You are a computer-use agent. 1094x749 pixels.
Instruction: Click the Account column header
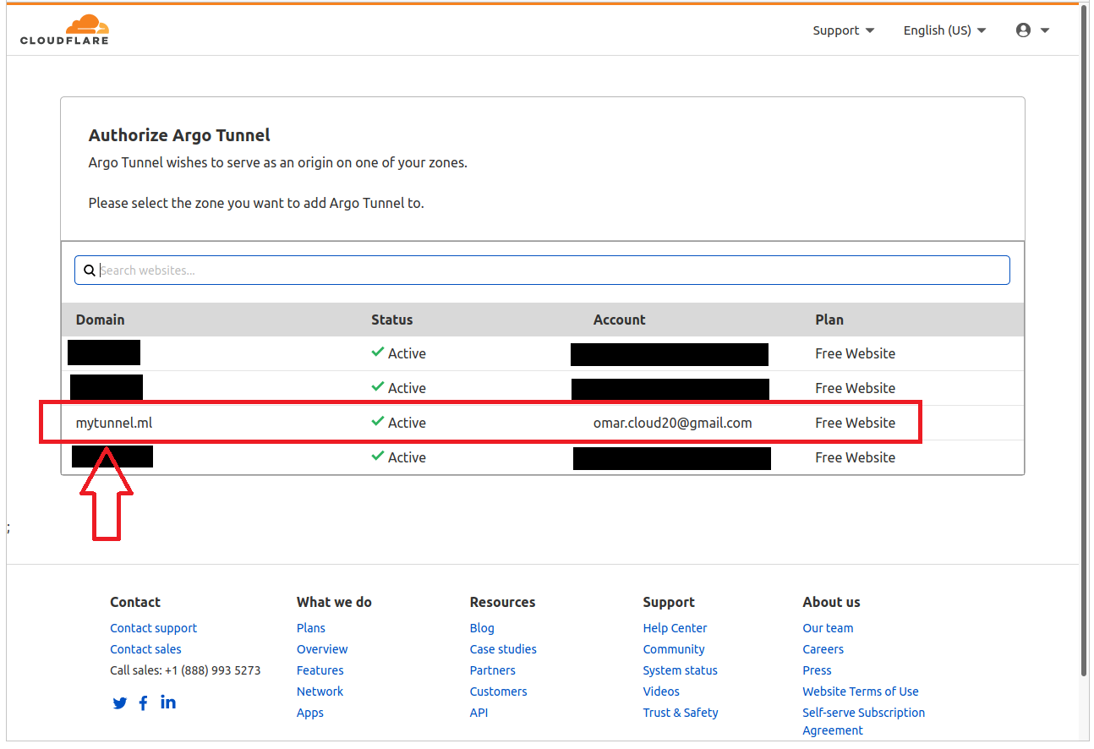pos(619,320)
